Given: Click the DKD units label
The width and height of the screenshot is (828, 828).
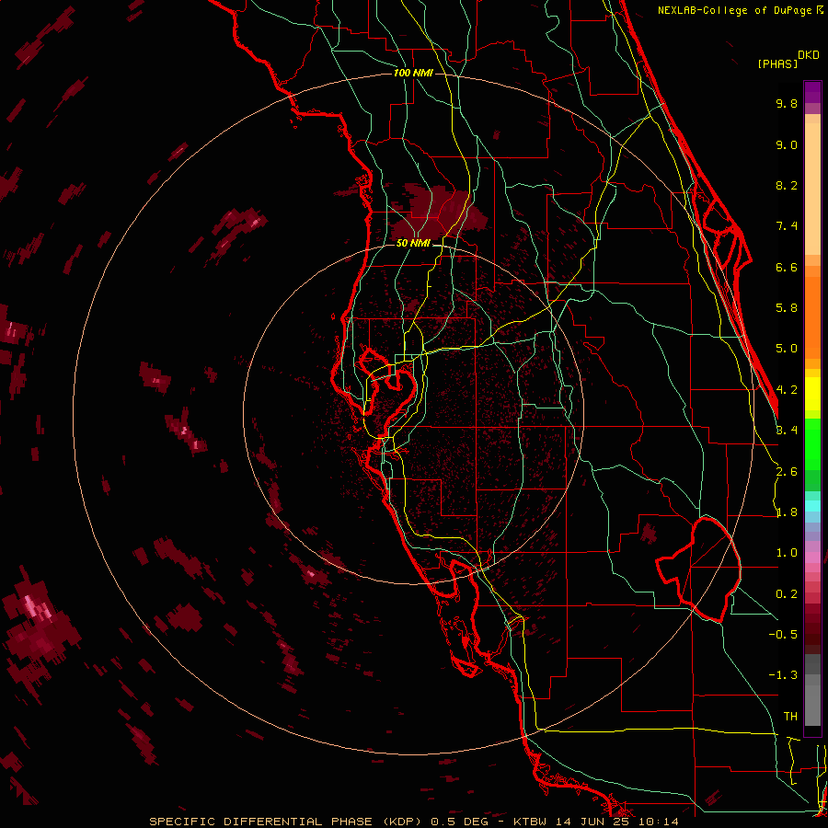Looking at the screenshot, I should tap(808, 55).
